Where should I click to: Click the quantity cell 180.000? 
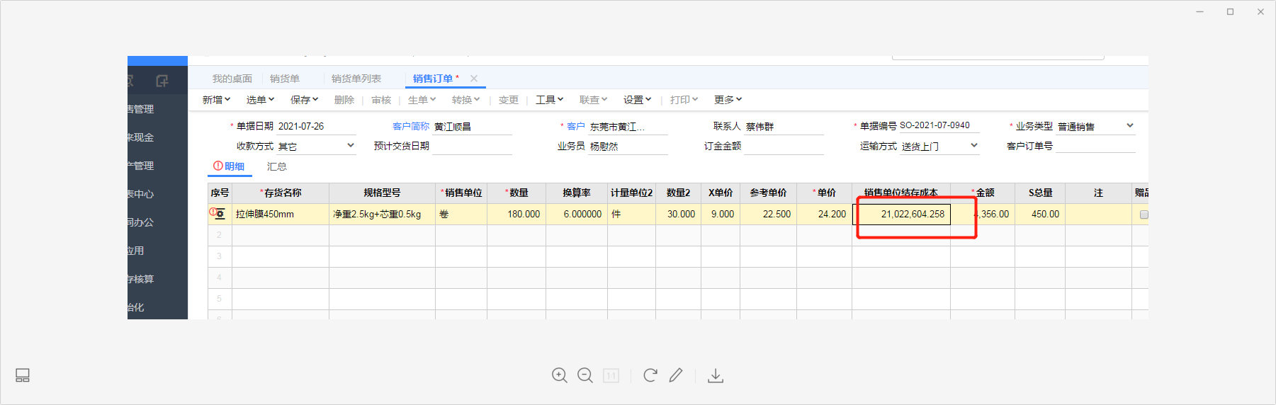pos(516,214)
